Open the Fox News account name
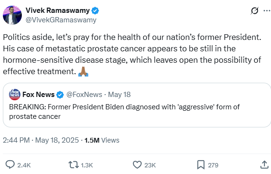This screenshot has width=271, height=174. click(38, 95)
